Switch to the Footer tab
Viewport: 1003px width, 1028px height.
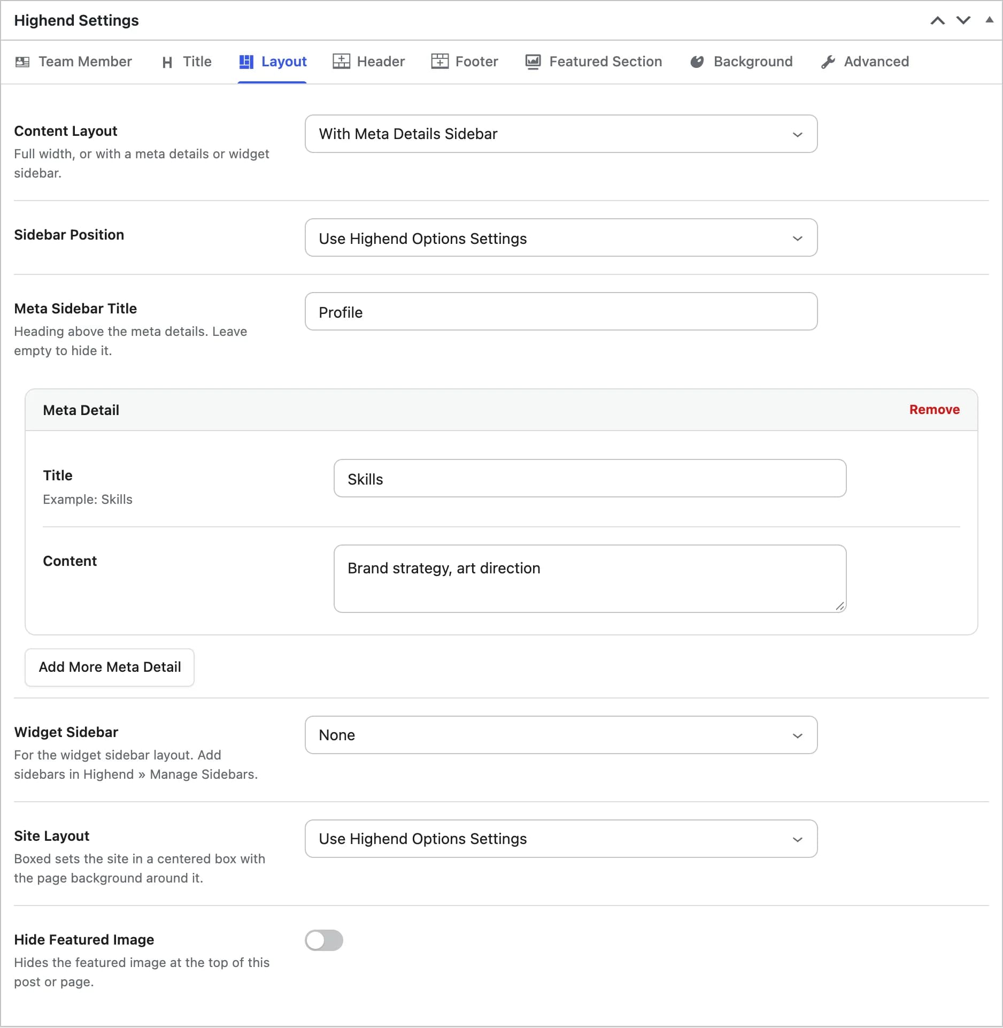pos(465,62)
